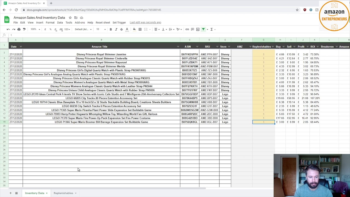
Task: Open the Replenishables column filter
Action: pyautogui.click(x=273, y=47)
